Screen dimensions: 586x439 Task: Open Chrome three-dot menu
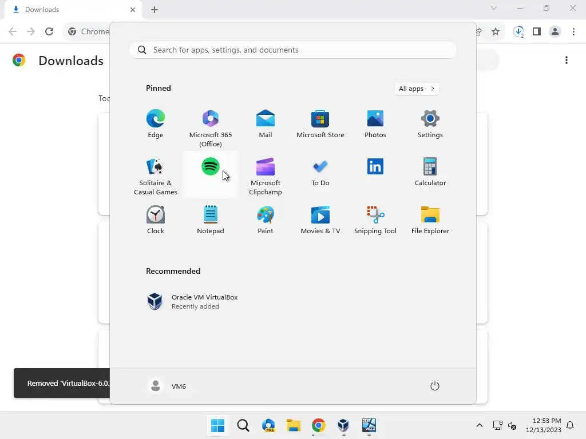click(573, 32)
